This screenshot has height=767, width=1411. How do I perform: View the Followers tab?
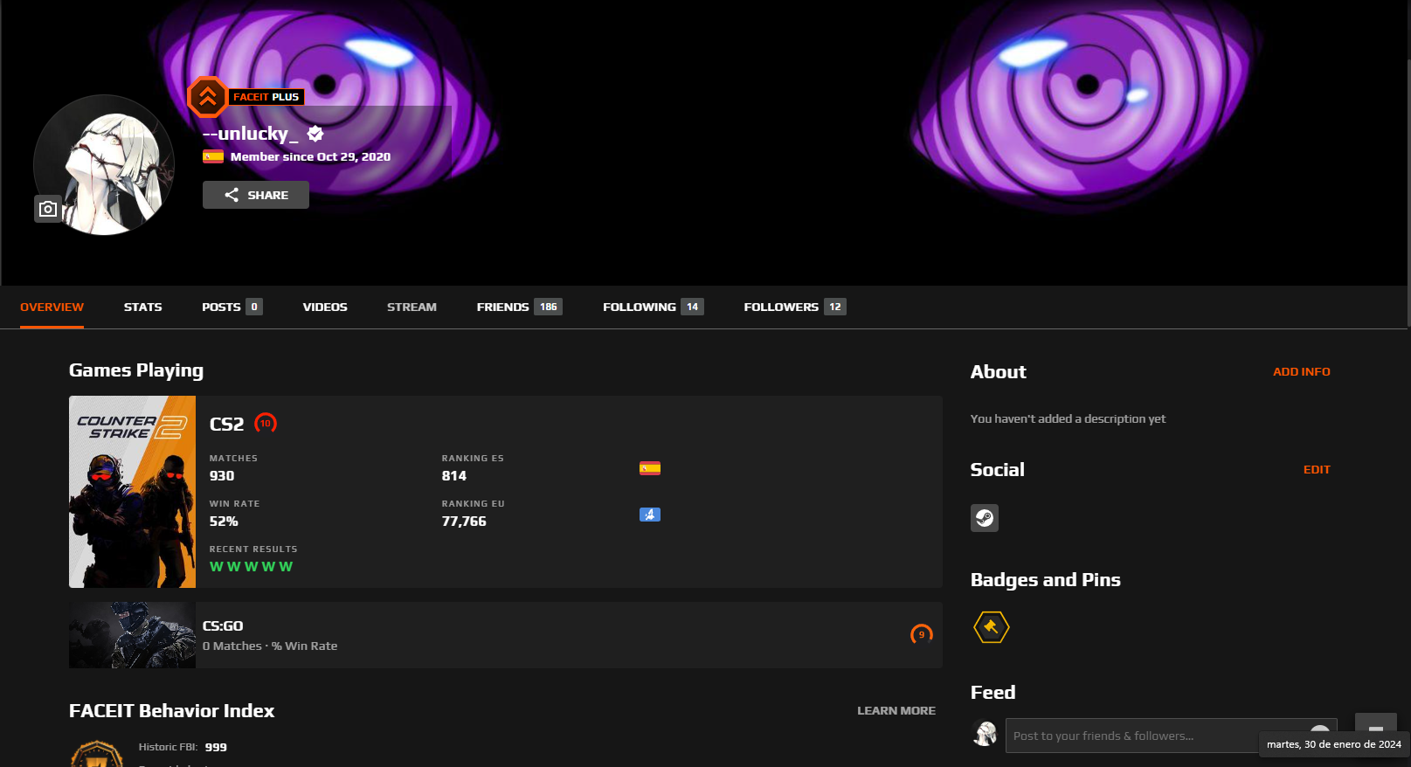[x=795, y=307]
